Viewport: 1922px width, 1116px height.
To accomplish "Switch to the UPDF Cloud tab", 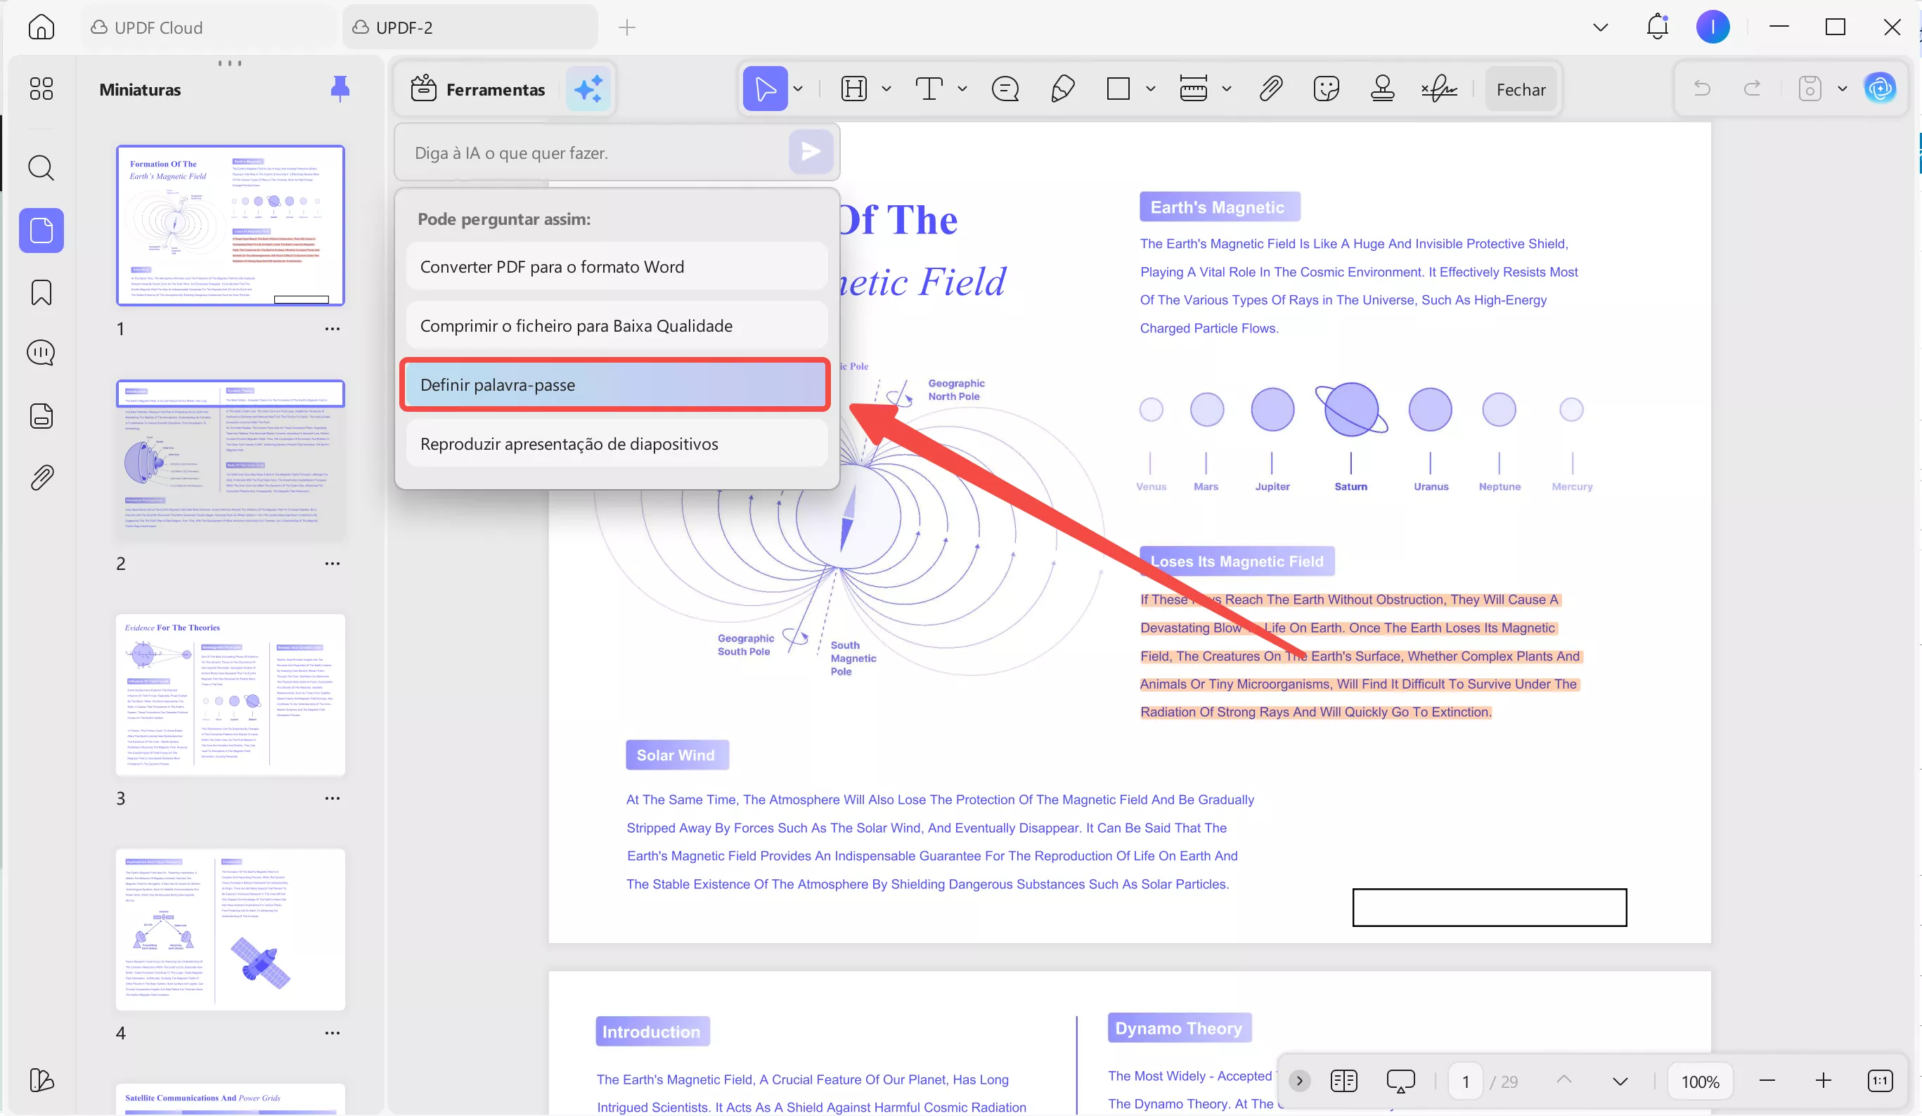I will point(159,27).
